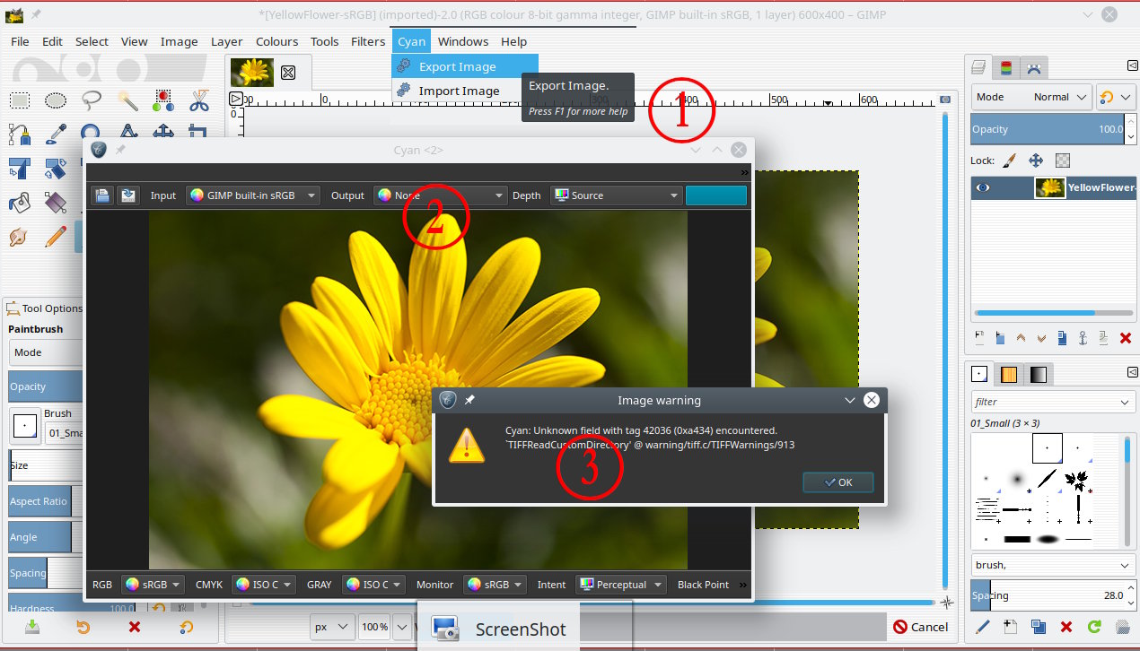The height and width of the screenshot is (651, 1140).
Task: Anchor the floating layer icon
Action: click(1083, 338)
